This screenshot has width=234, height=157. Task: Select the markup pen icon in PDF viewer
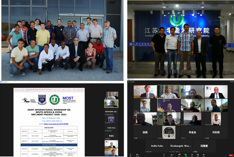click(69, 90)
